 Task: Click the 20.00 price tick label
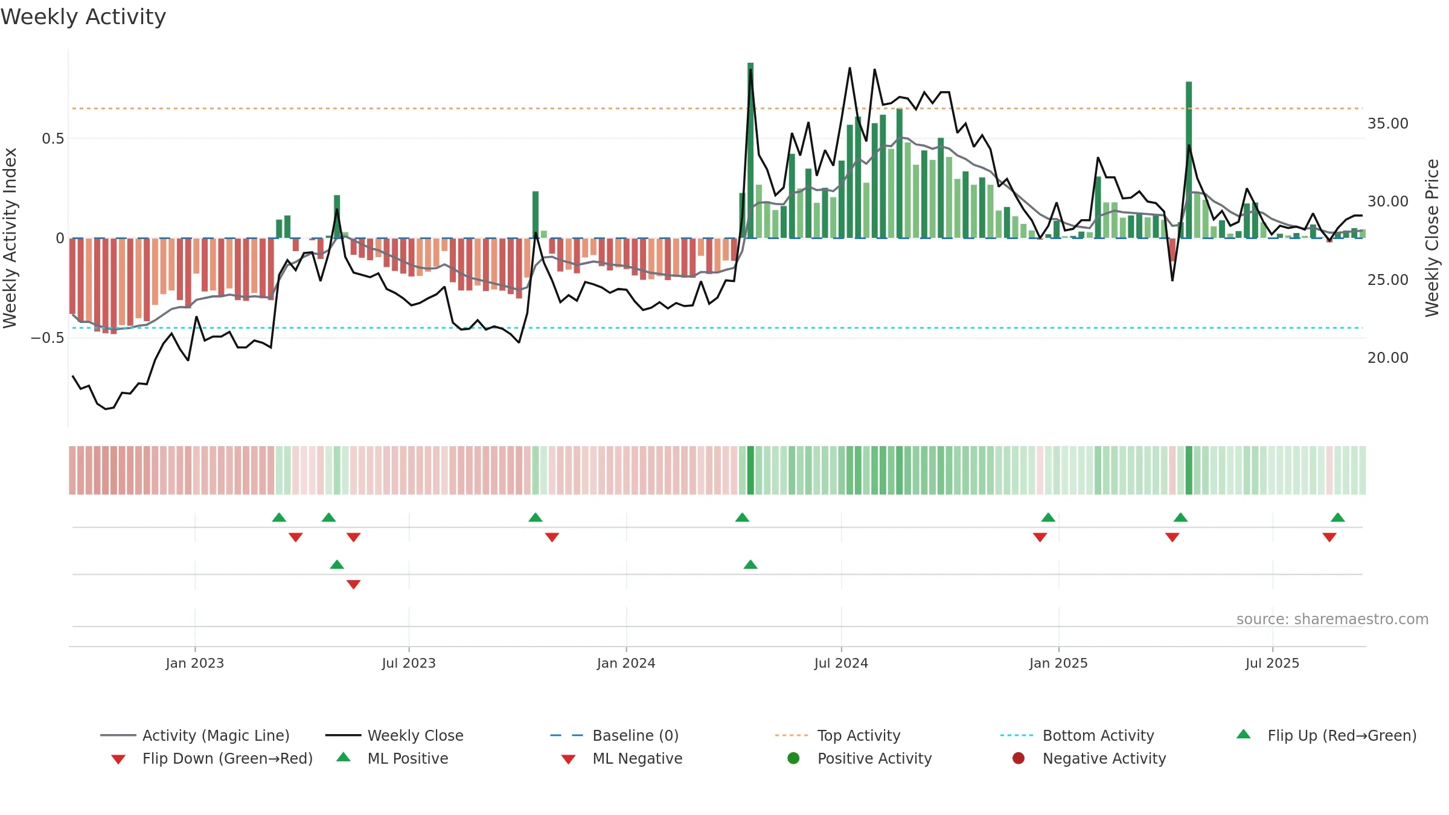pos(1387,358)
